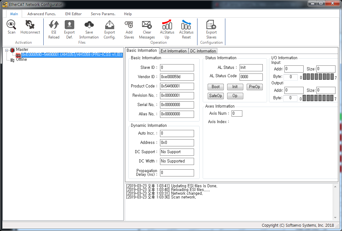Viewport: 342px width, 231px height.
Task: Switch to the DC Information tab
Action: coord(203,51)
